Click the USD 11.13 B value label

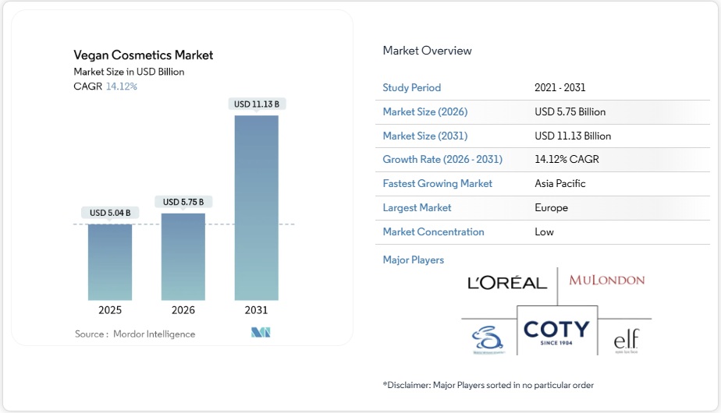point(256,104)
